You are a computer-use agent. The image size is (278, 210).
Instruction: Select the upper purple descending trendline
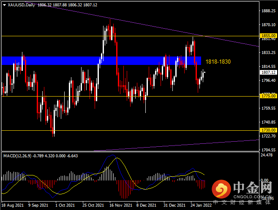pos(142,24)
